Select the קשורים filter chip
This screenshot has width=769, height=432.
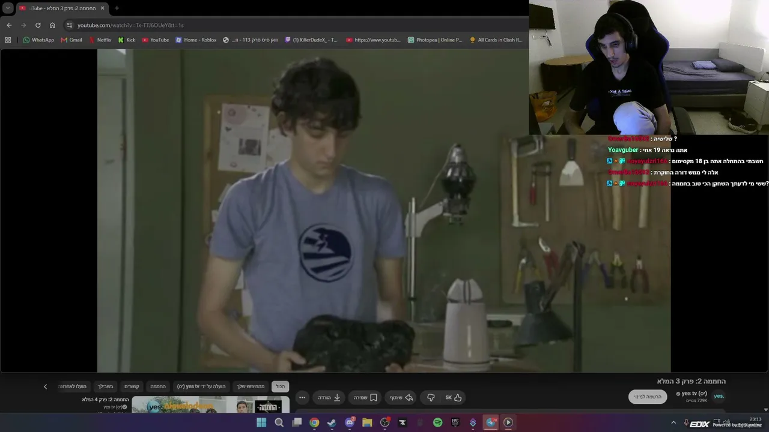132,386
